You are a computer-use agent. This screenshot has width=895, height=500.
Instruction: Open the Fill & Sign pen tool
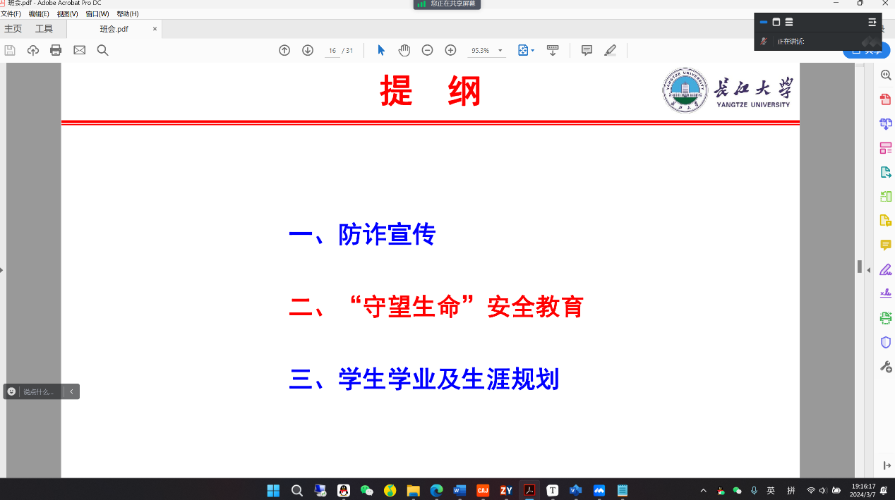click(885, 269)
